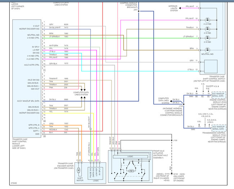Select the X2 connector label
The image size is (234, 189).
(45, 121)
